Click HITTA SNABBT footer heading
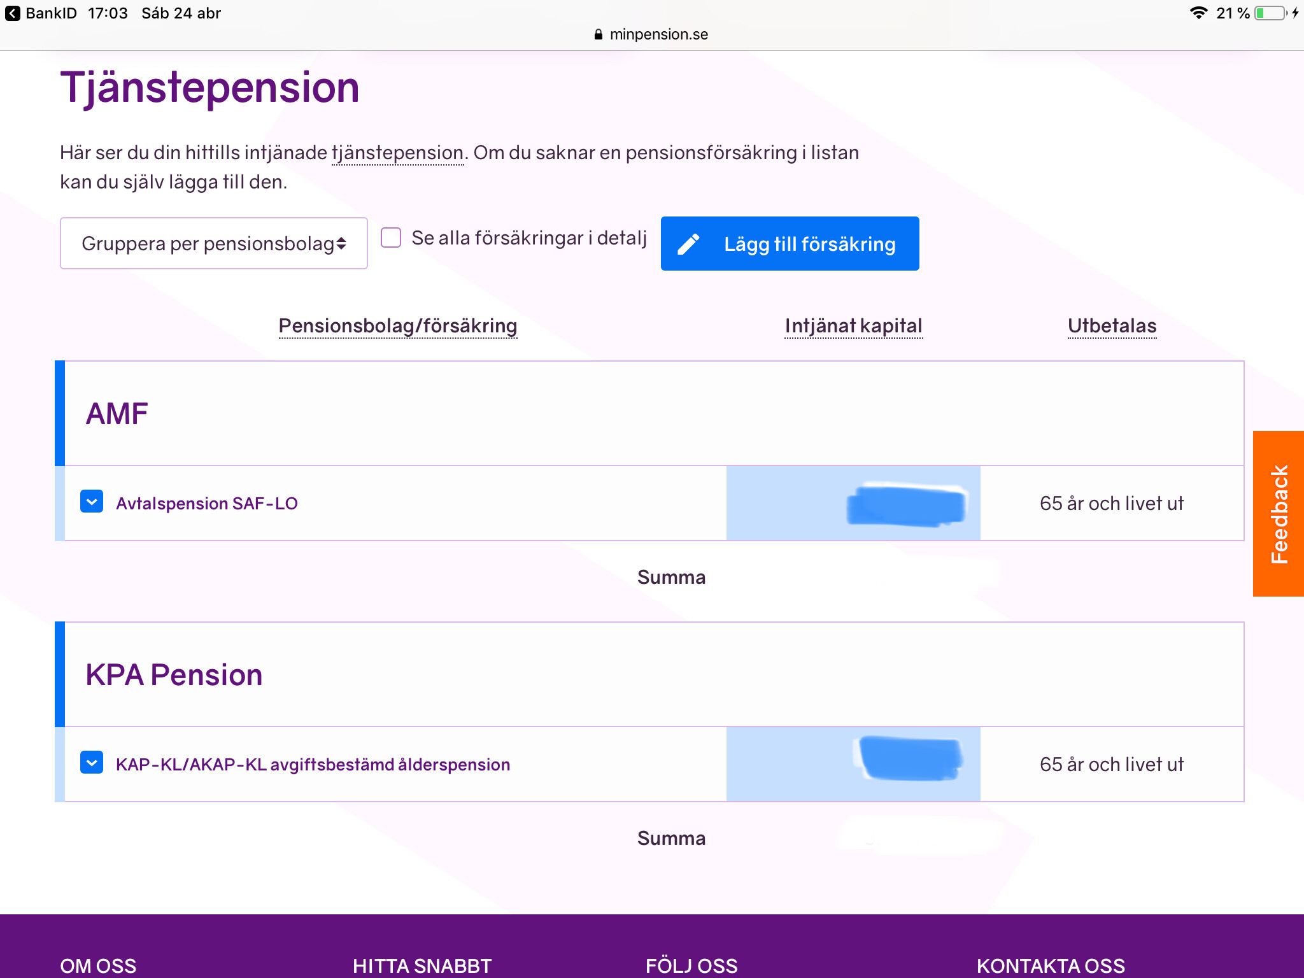Viewport: 1304px width, 978px height. tap(422, 965)
